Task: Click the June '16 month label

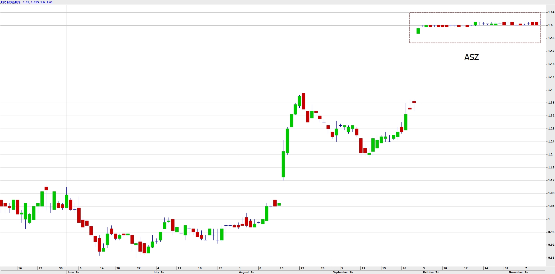Action: click(73, 272)
